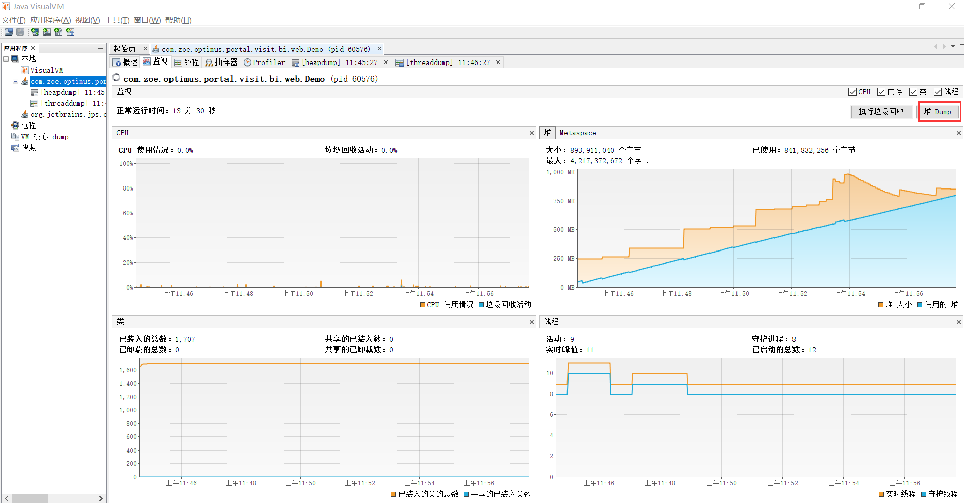964x503 pixels.
Task: Click the orange 堆 大小 legend swatch
Action: tap(881, 305)
